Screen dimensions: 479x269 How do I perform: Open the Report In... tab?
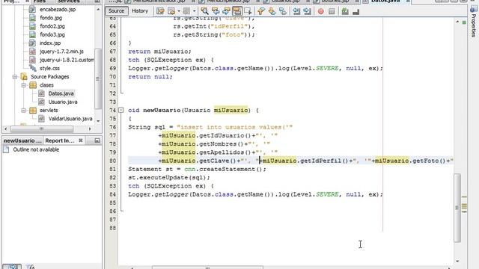60,140
